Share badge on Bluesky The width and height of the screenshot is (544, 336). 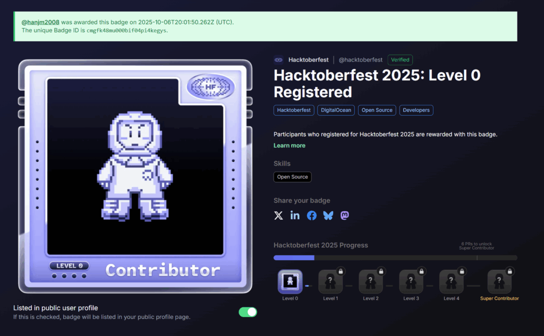[328, 216]
